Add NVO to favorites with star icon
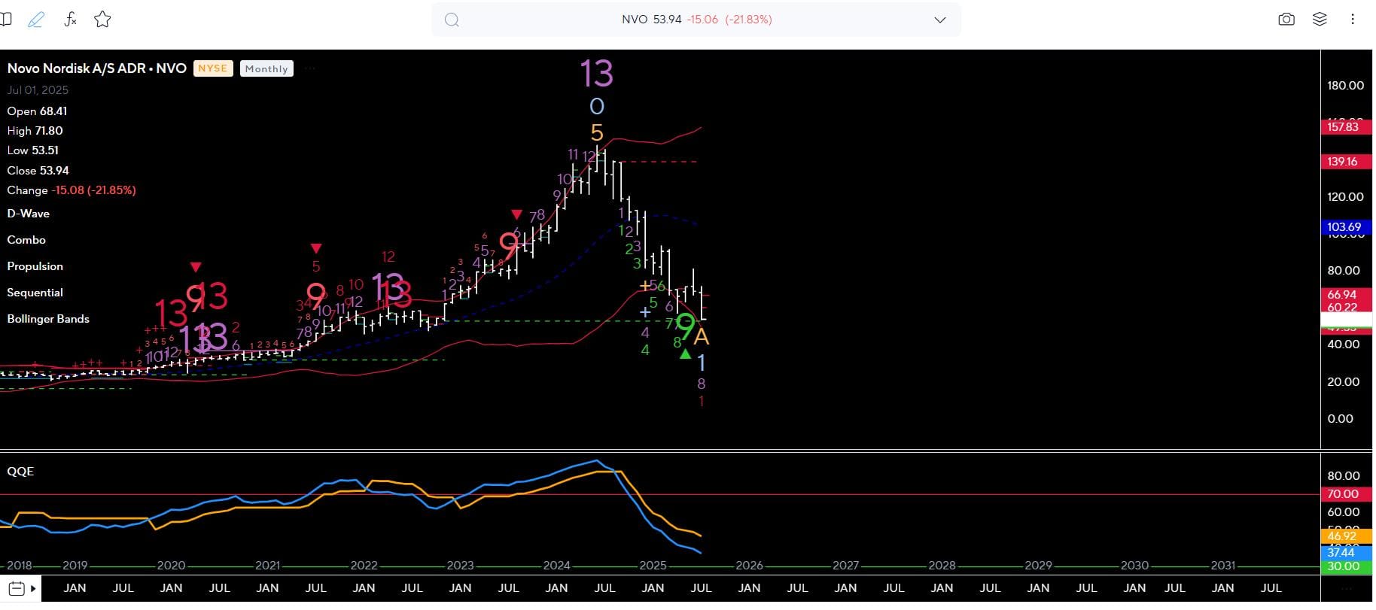 102,20
